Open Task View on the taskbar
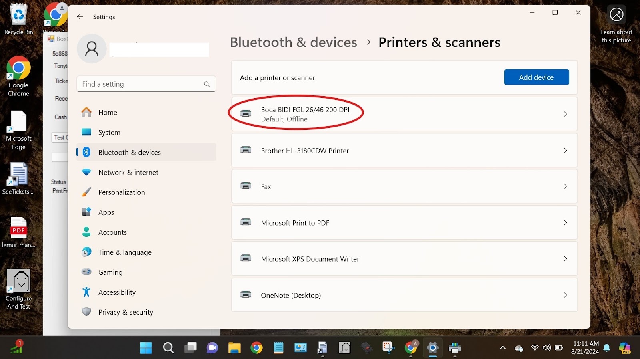The height and width of the screenshot is (359, 640). point(190,348)
